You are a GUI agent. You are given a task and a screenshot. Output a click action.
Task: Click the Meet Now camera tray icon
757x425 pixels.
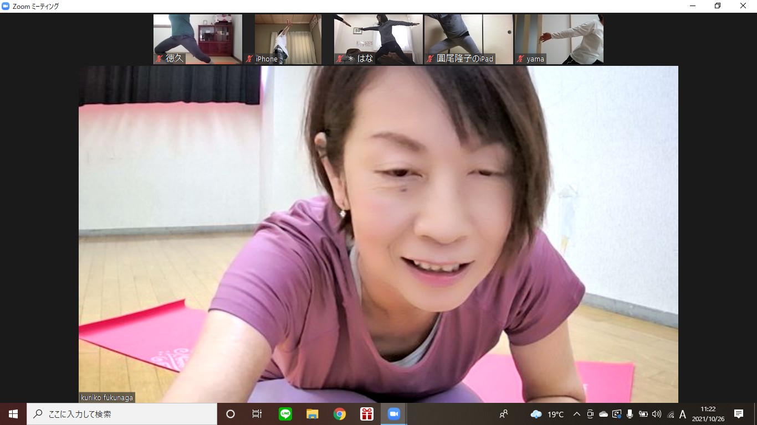pyautogui.click(x=590, y=414)
